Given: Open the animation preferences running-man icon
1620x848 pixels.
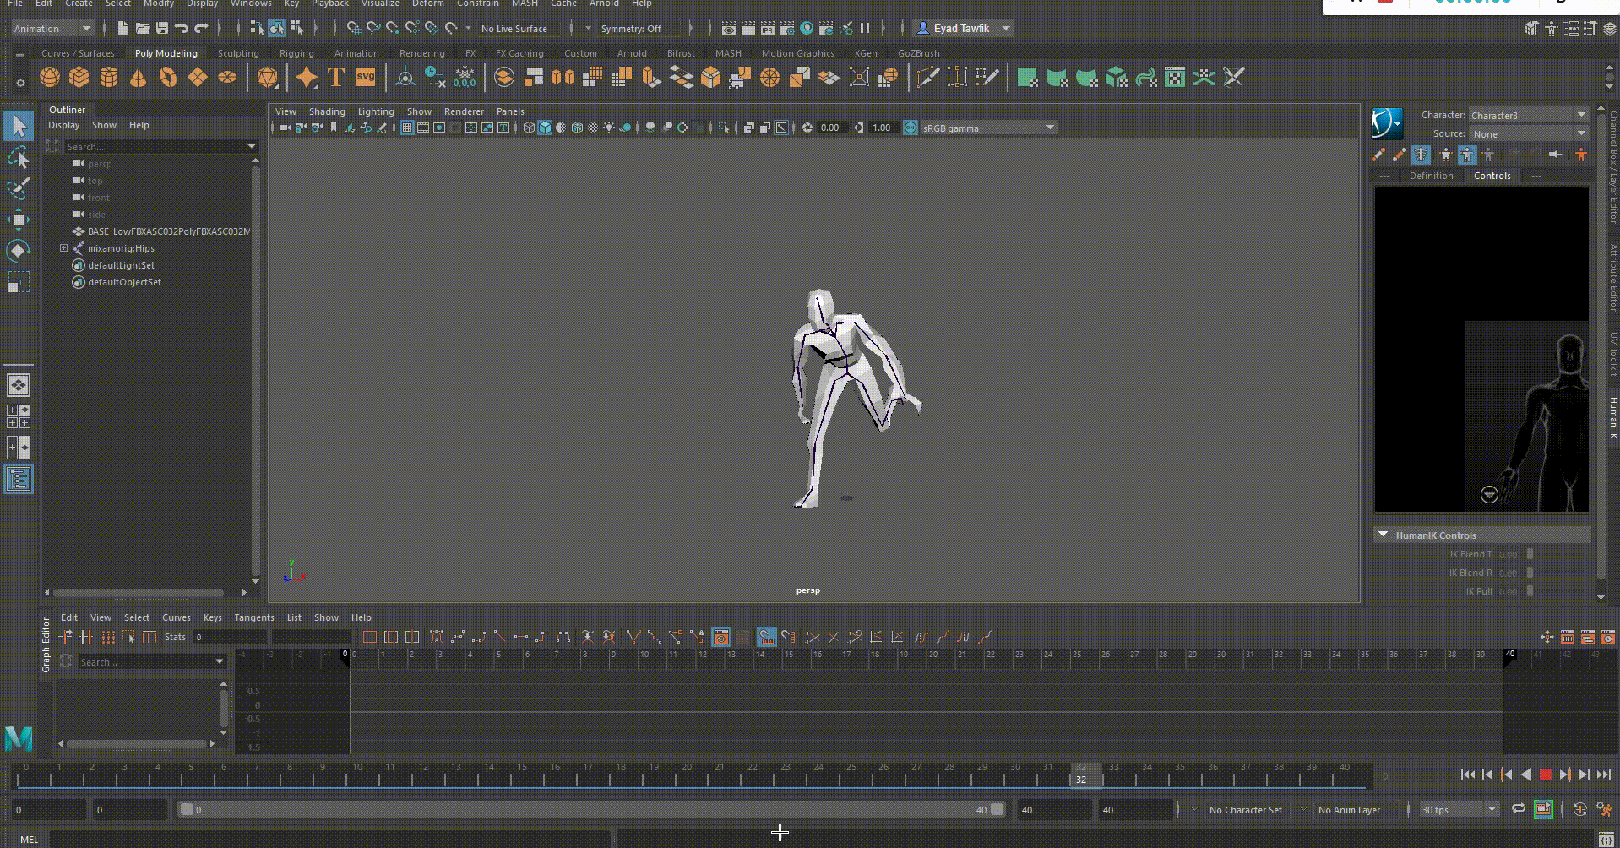Looking at the screenshot, I should [1605, 809].
